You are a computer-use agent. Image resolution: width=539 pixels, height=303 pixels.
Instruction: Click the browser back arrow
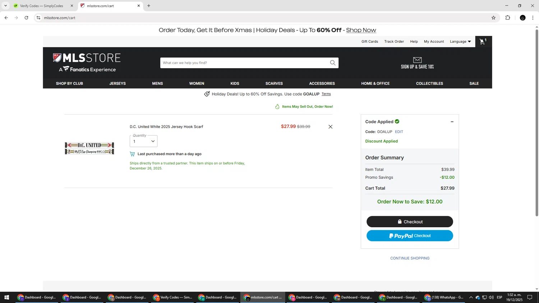[6, 18]
